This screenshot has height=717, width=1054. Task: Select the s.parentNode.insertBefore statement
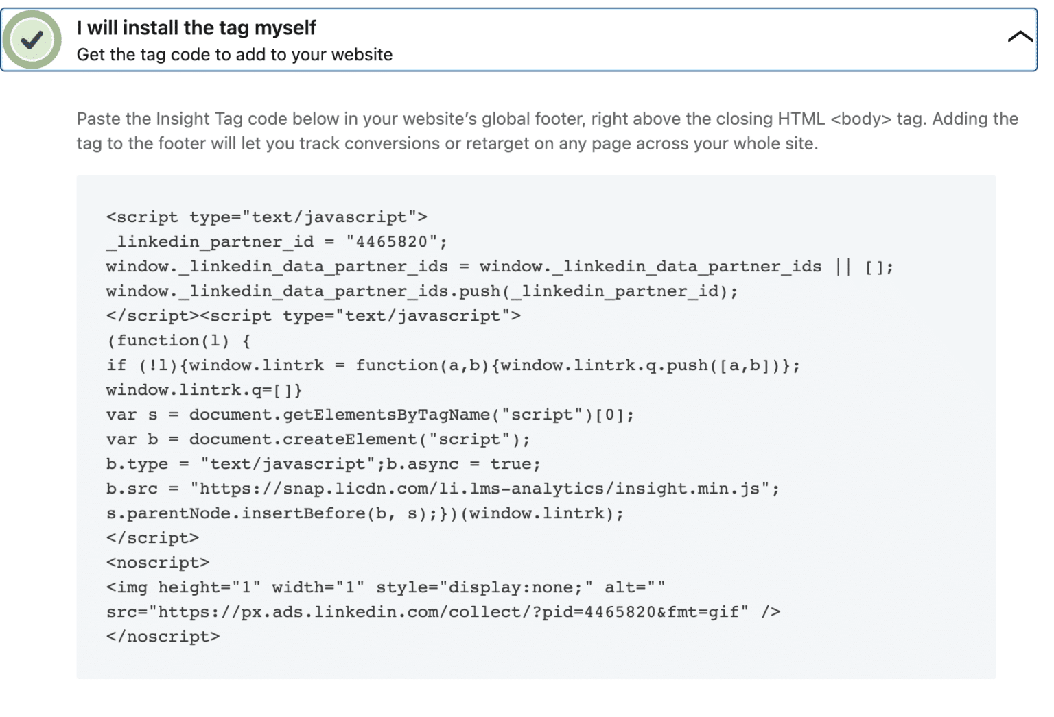pyautogui.click(x=364, y=513)
